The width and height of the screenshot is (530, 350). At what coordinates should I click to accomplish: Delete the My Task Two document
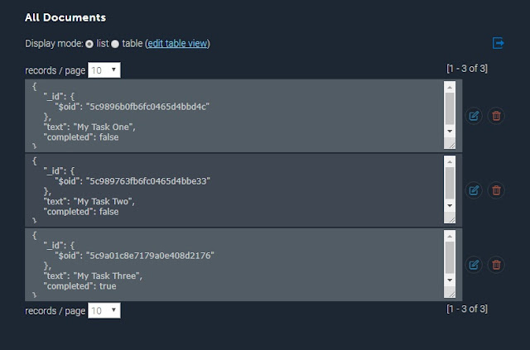496,190
